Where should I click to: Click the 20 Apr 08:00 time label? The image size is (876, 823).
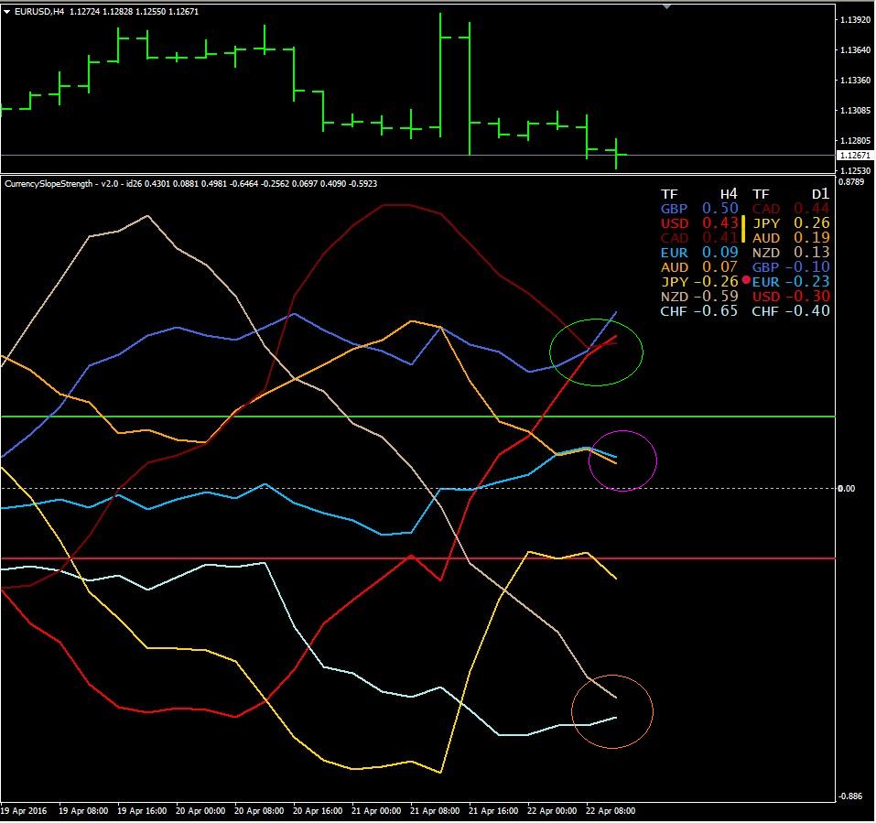click(x=259, y=811)
